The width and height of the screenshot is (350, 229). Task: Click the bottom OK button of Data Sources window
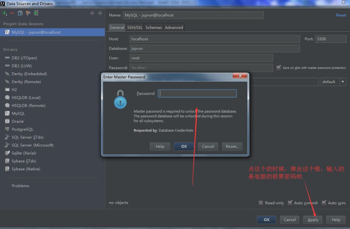point(266,220)
